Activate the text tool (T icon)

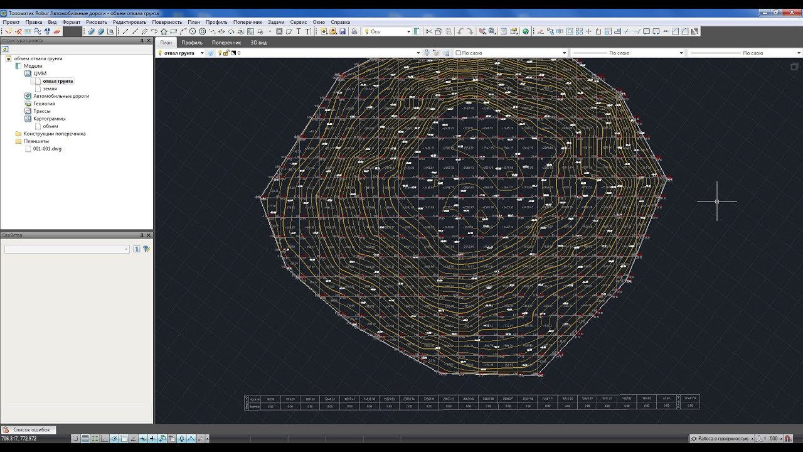pyautogui.click(x=299, y=31)
